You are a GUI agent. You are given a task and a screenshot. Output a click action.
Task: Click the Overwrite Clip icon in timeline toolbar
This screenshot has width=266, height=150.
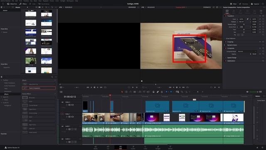(144, 92)
